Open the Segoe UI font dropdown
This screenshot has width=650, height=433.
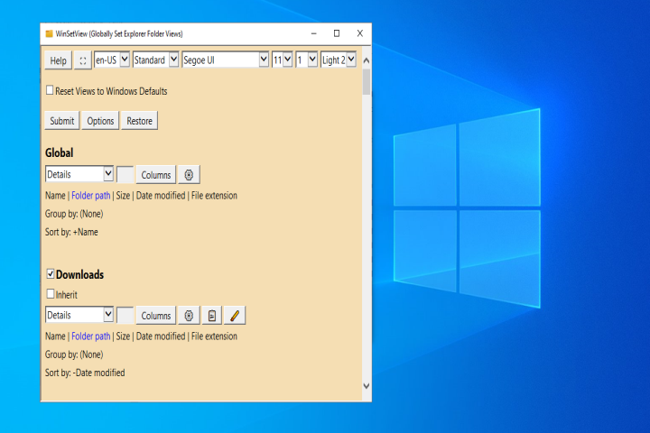(225, 60)
